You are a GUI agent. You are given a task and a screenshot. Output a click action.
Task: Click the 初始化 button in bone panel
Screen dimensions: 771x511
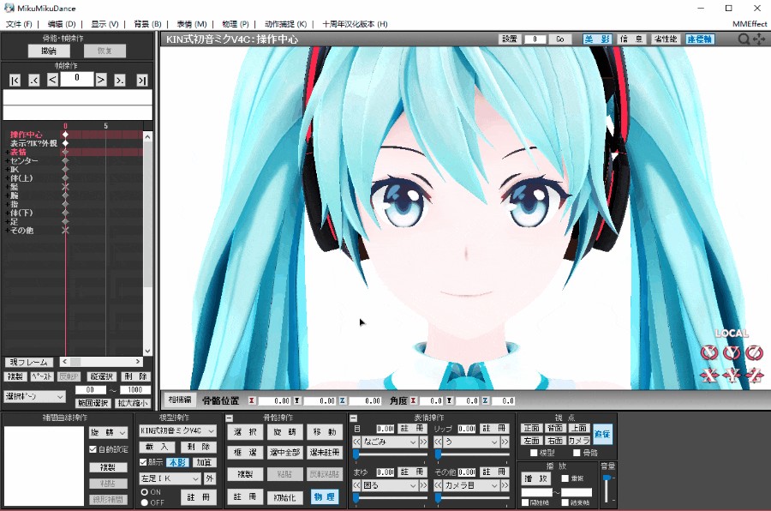coord(284,497)
